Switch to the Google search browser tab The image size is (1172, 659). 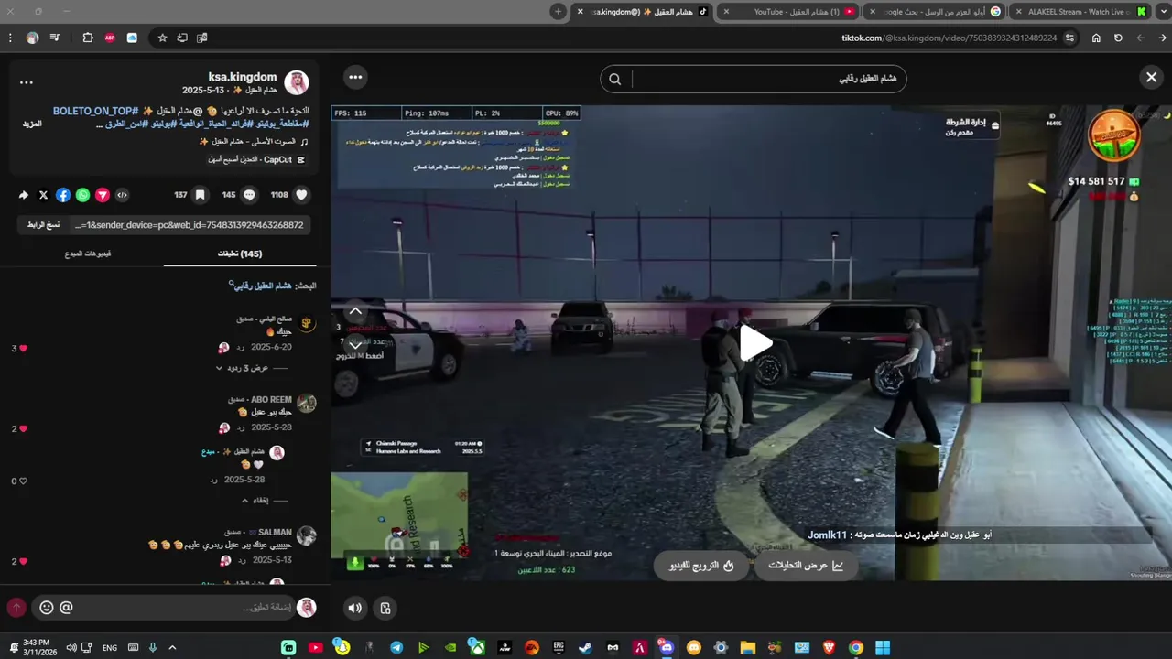[936, 12]
